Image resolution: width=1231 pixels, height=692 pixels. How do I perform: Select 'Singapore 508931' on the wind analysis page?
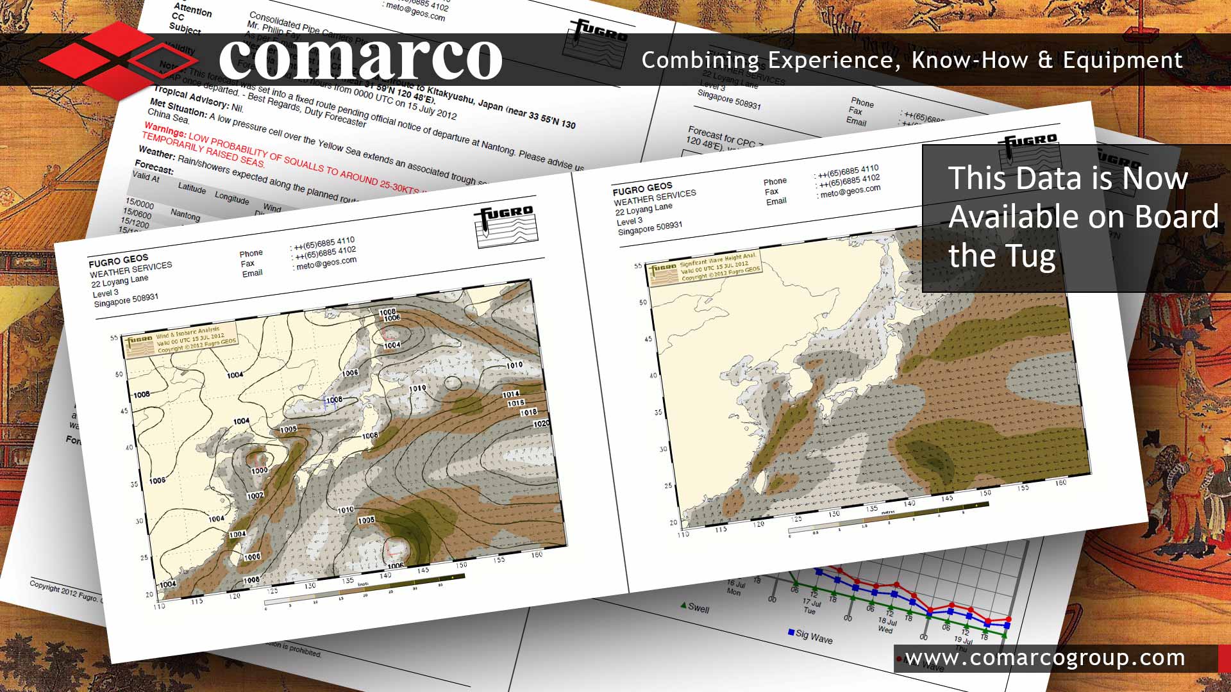[x=126, y=300]
